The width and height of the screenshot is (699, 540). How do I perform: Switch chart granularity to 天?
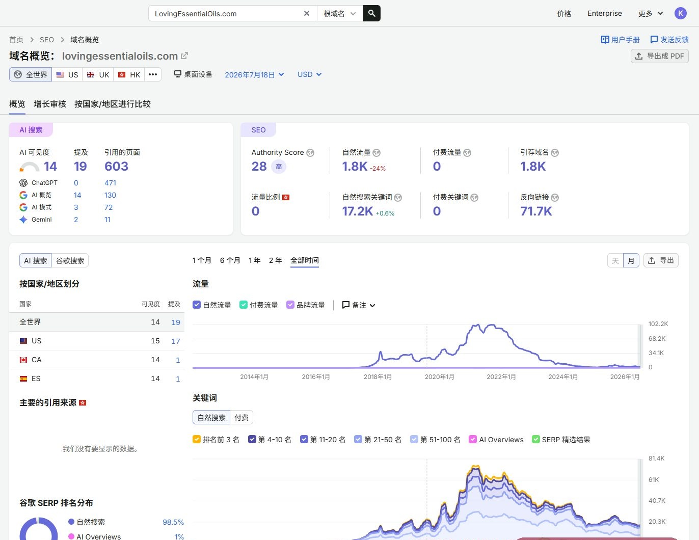pyautogui.click(x=615, y=260)
